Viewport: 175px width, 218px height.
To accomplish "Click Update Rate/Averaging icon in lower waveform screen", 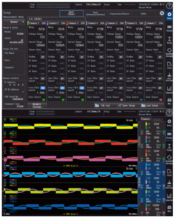I will tap(169, 160).
